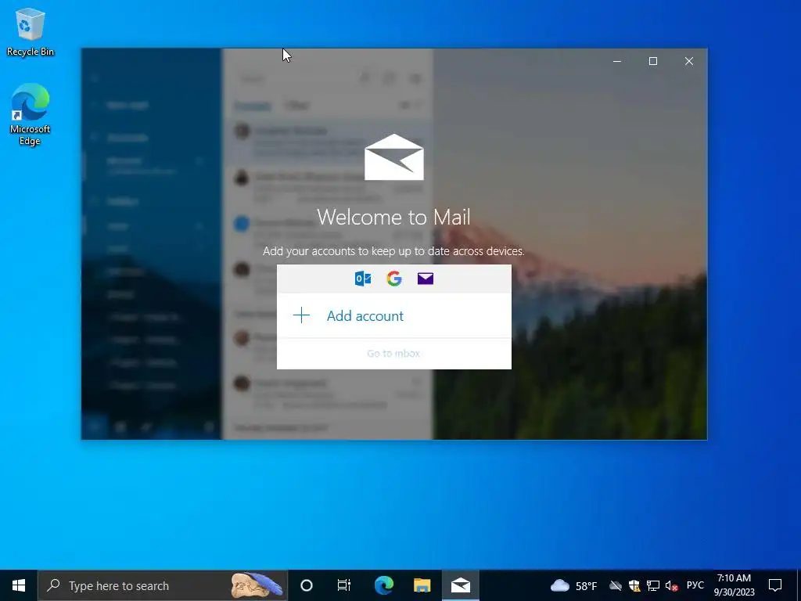Click the network tray icon
Viewport: 801px width, 601px height.
[653, 585]
